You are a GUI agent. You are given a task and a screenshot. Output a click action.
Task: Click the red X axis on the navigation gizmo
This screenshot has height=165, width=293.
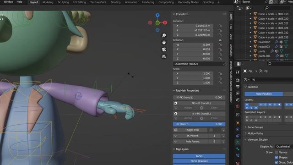coord(165,22)
